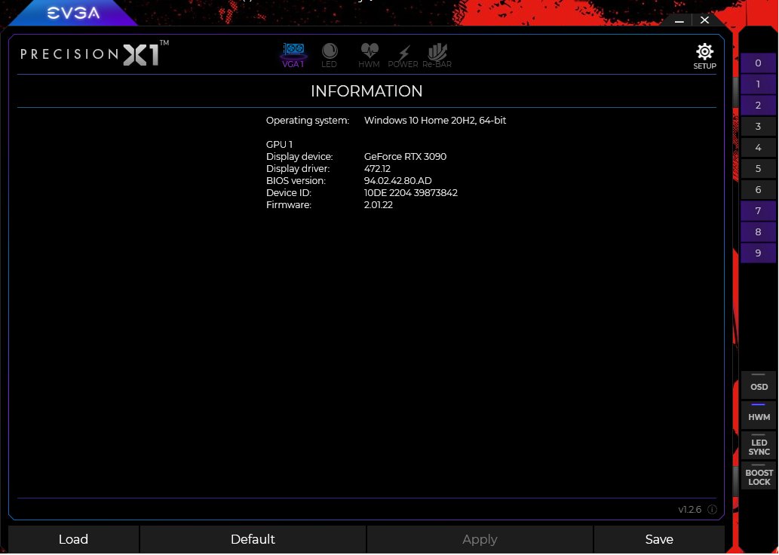The width and height of the screenshot is (779, 555).
Task: Click the INFORMATION heading
Action: click(x=366, y=91)
